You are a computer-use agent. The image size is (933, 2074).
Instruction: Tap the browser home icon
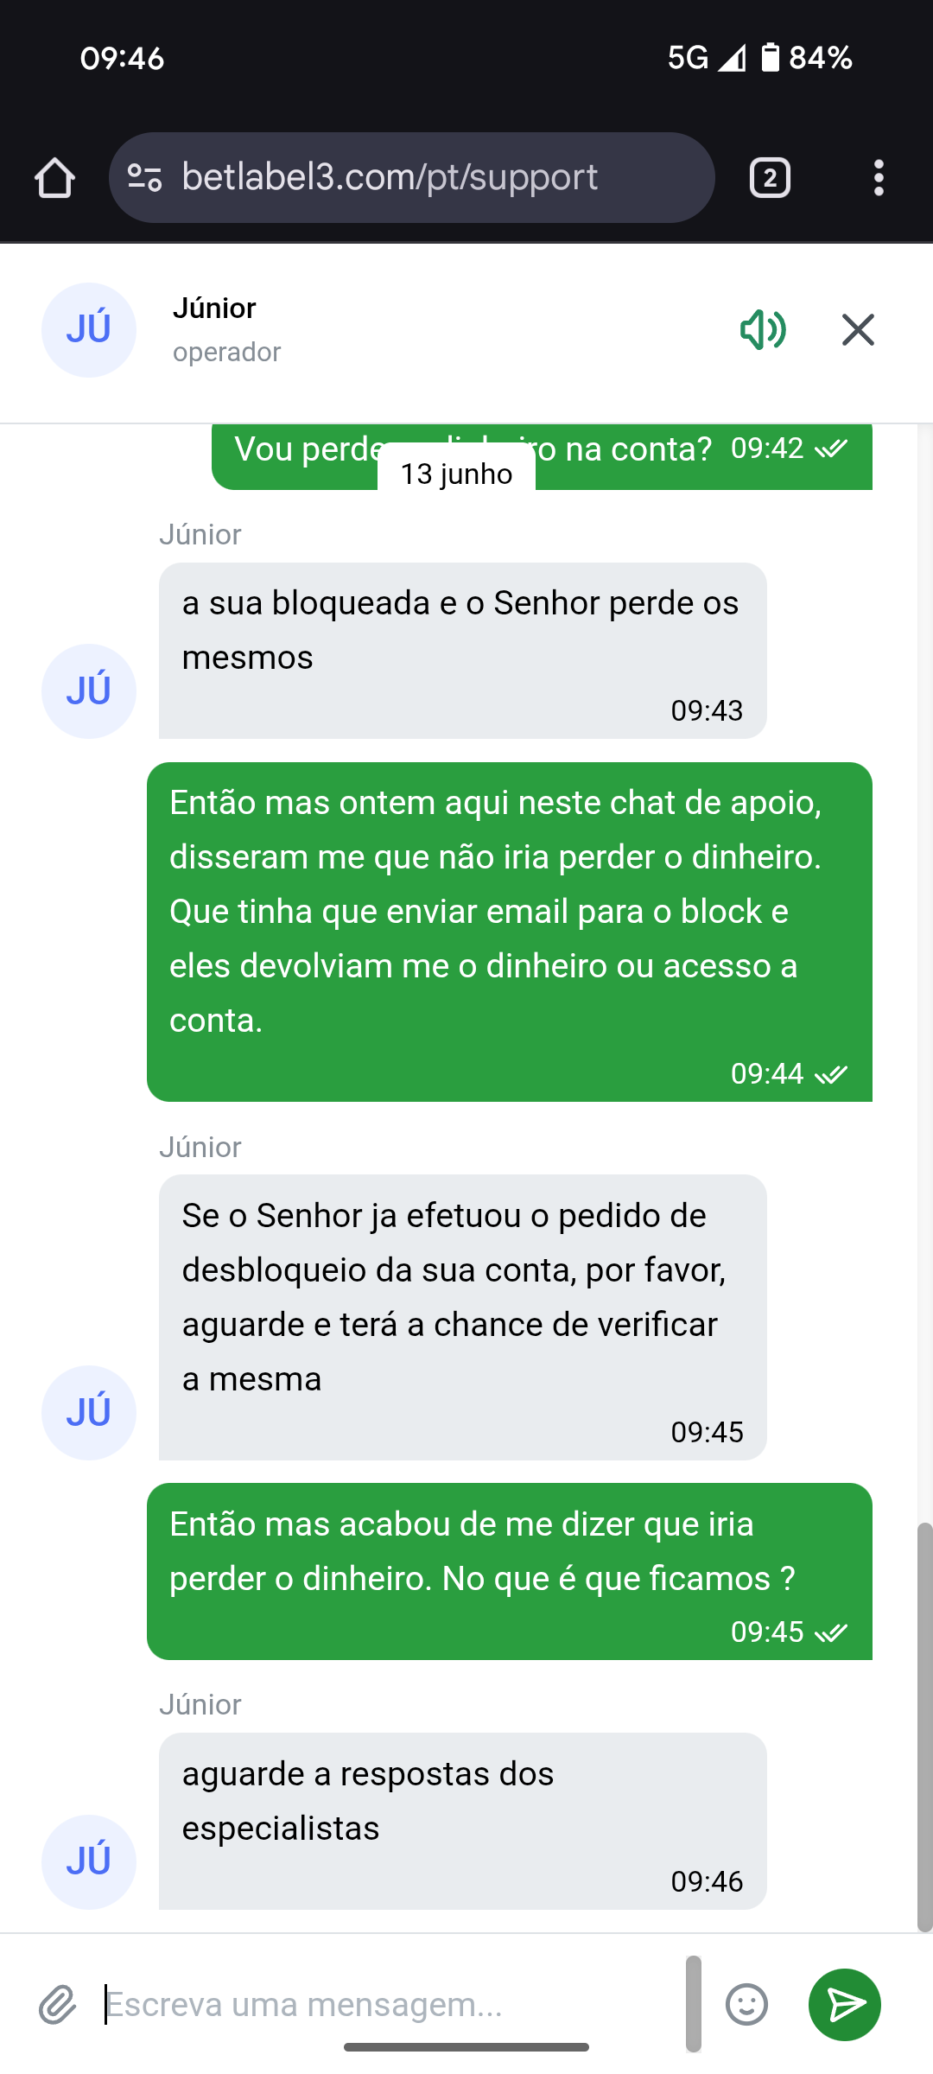coord(54,178)
